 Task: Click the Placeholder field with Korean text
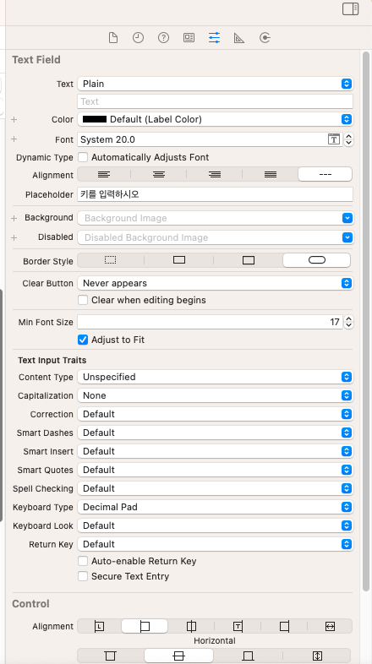click(216, 194)
